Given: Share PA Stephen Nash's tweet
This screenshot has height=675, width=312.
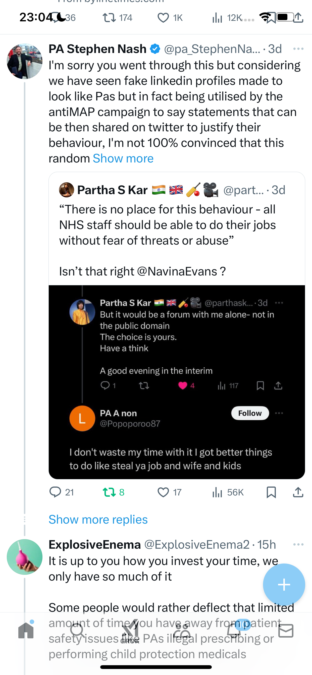Looking at the screenshot, I should coord(298,492).
